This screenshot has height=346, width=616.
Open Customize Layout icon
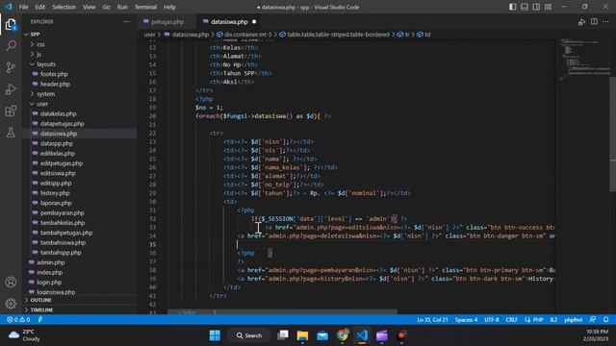(548, 7)
